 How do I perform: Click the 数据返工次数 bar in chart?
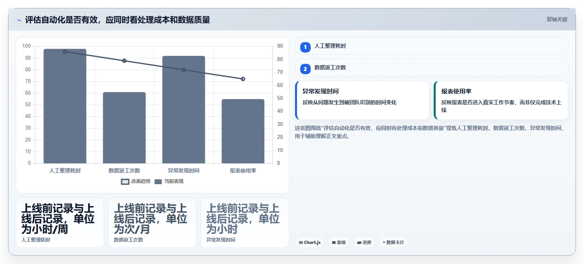124,128
